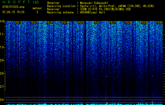Click the Receiving antenna field label
Viewport: 165px width, 105px height.
(x=60, y=12)
